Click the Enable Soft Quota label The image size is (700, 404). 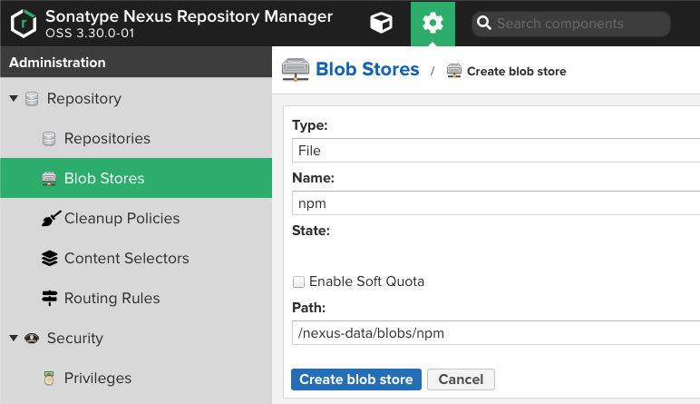(366, 281)
